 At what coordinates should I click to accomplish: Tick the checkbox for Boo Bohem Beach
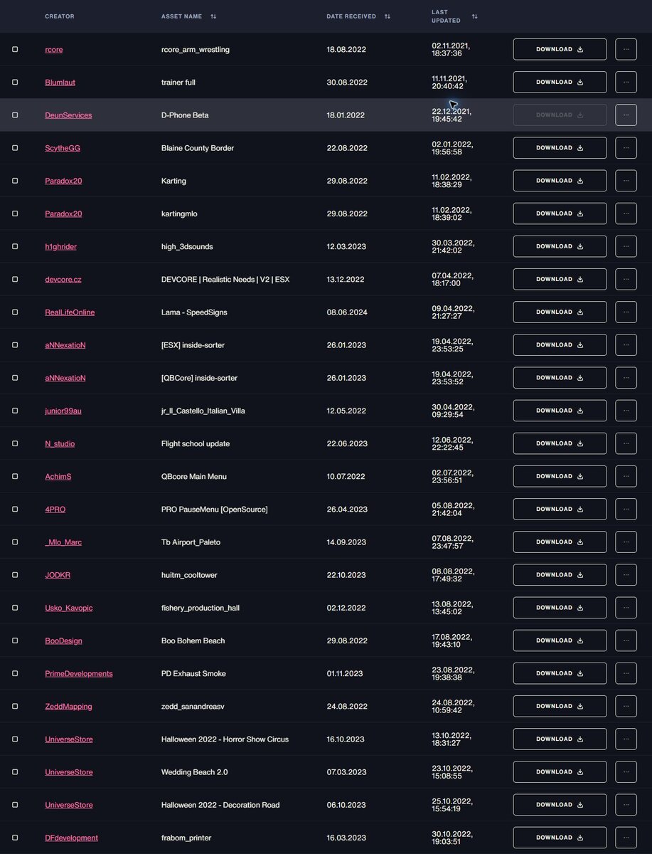click(15, 640)
